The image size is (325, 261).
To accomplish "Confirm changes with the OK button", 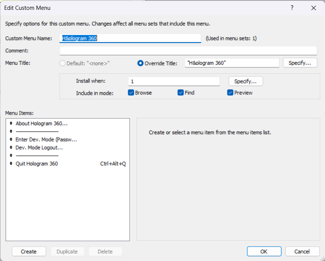I will pos(264,251).
